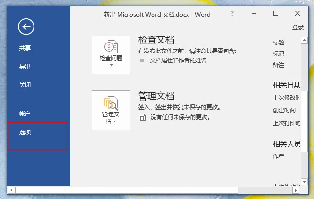Maximize the Word window
The image size is (314, 199).
click(x=276, y=13)
